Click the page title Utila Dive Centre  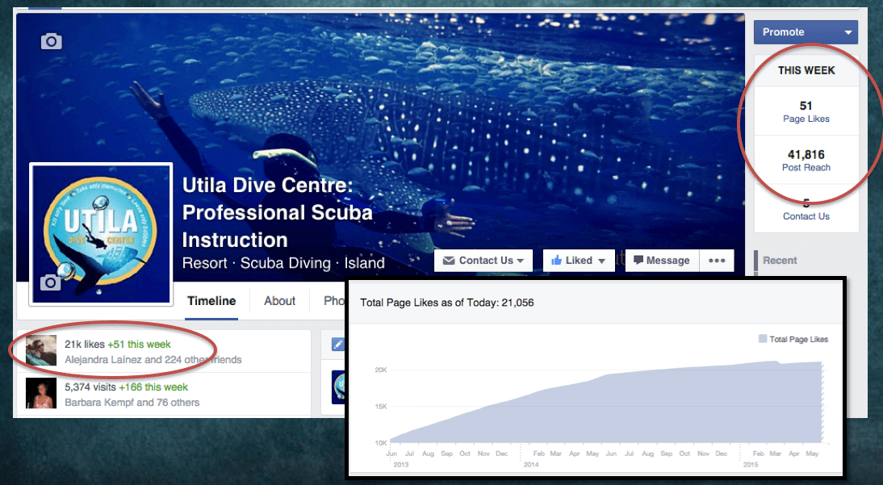(x=278, y=212)
